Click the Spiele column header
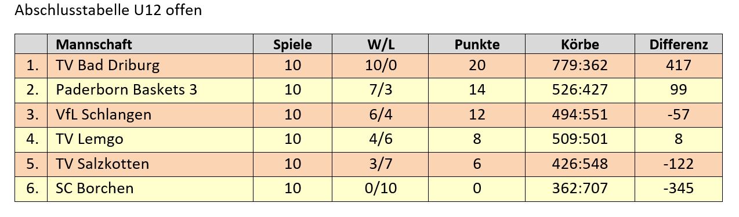The width and height of the screenshot is (739, 217). 293,45
